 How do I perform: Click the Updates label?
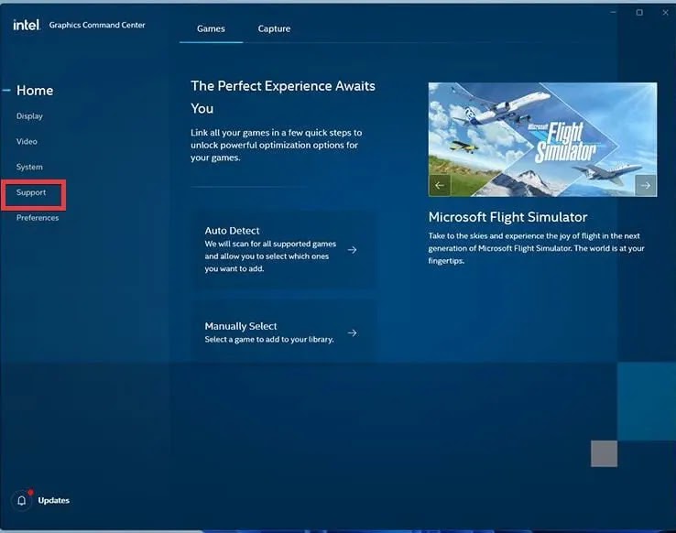pyautogui.click(x=54, y=500)
